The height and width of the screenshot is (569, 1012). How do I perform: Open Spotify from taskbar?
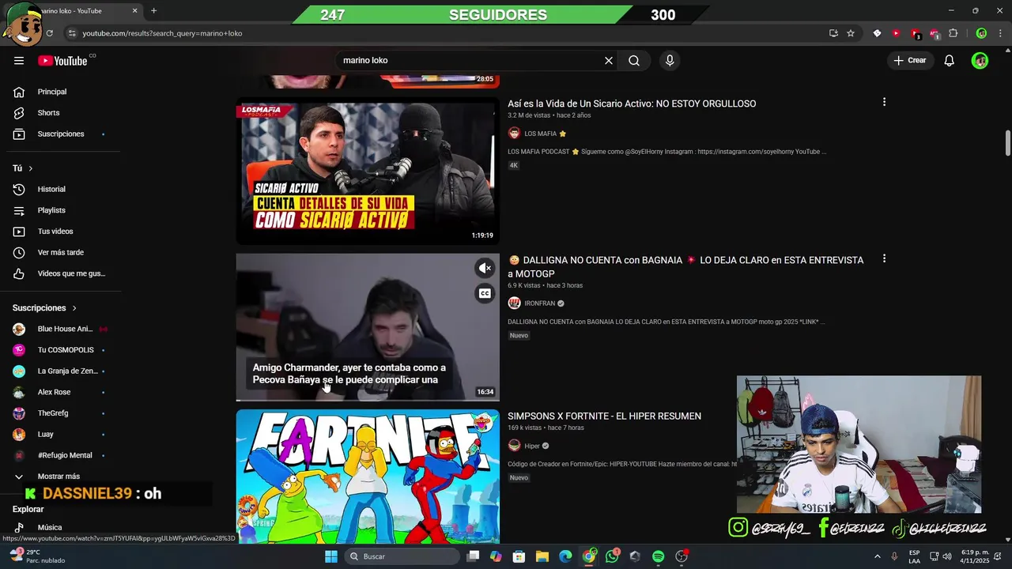pyautogui.click(x=659, y=556)
